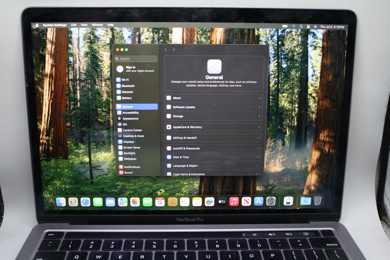The height and width of the screenshot is (260, 390).
Task: Launch Apple TV from the Dock
Action: coord(222,201)
